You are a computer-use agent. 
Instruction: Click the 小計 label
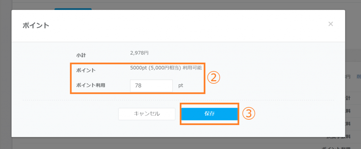(81, 55)
